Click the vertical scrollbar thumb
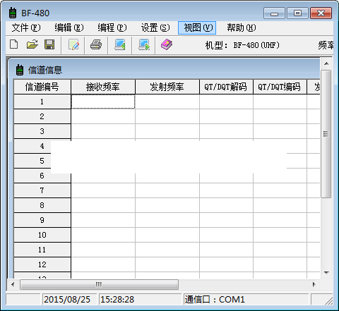 [x=326, y=134]
